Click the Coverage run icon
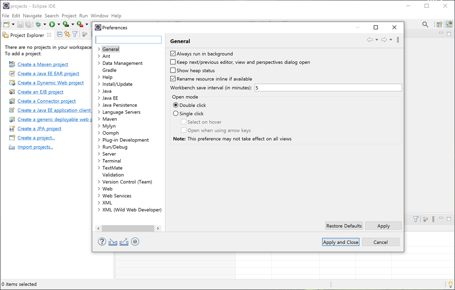455x290 pixels. [x=66, y=24]
